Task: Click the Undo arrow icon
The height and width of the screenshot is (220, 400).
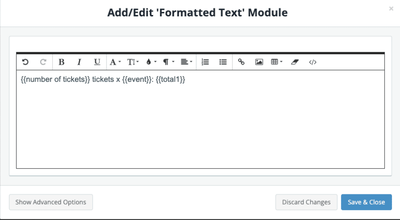Action: (25, 62)
